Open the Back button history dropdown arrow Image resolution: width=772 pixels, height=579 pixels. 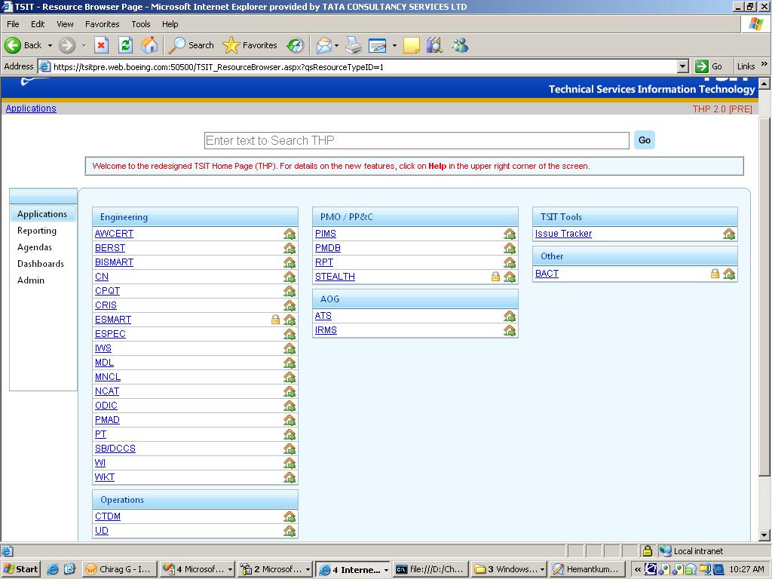pyautogui.click(x=50, y=45)
